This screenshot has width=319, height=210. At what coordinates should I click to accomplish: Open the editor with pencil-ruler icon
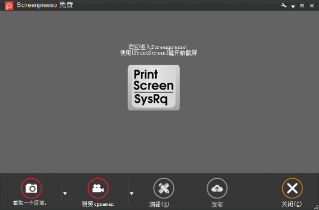coord(164,188)
